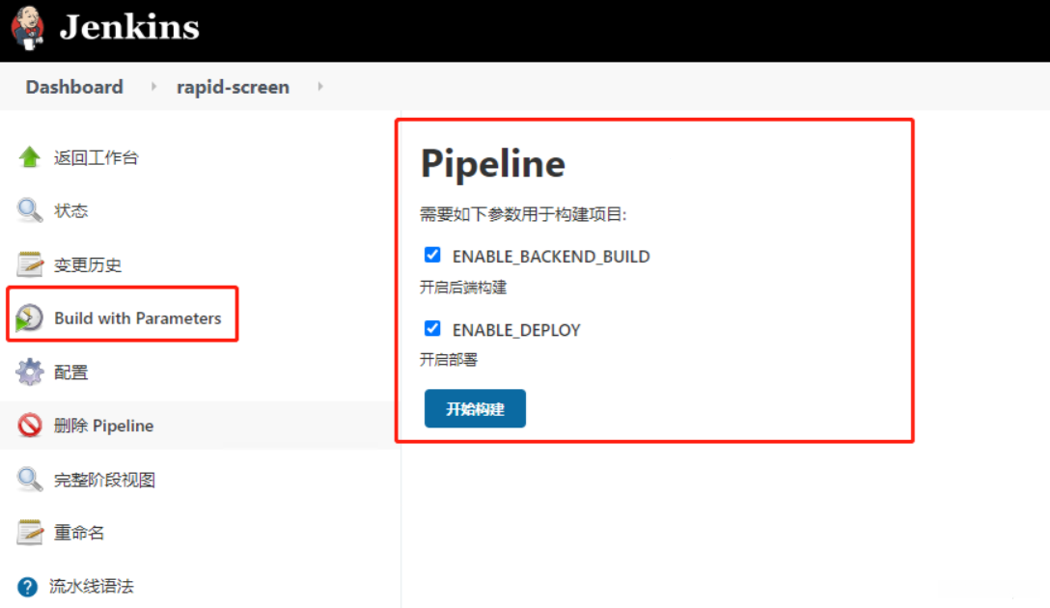The image size is (1050, 608).
Task: Open 变更历史 in sidebar
Action: [x=88, y=265]
